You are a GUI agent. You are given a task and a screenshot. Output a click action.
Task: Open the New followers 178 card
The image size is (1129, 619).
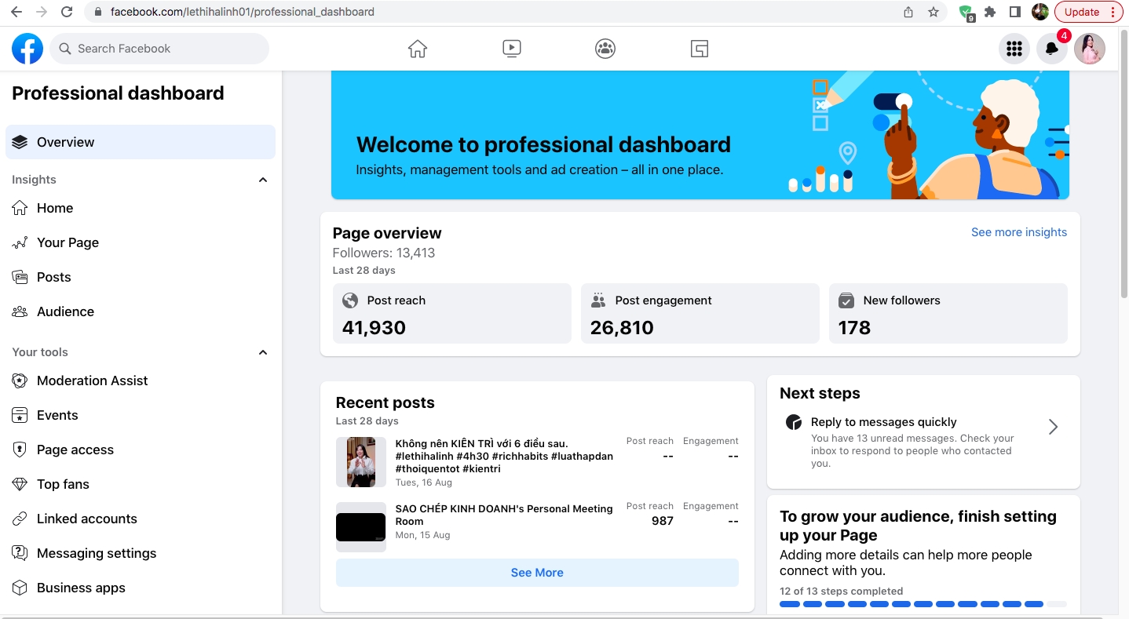pyautogui.click(x=948, y=313)
